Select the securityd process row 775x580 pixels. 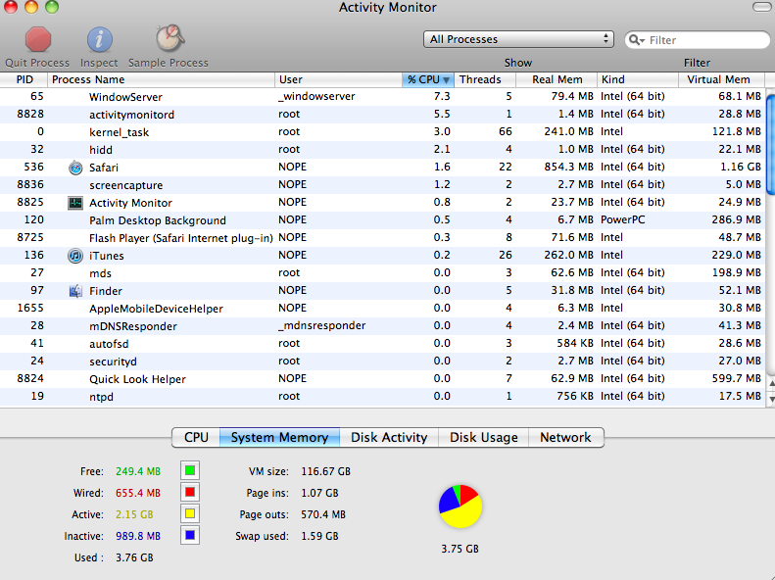coord(383,362)
